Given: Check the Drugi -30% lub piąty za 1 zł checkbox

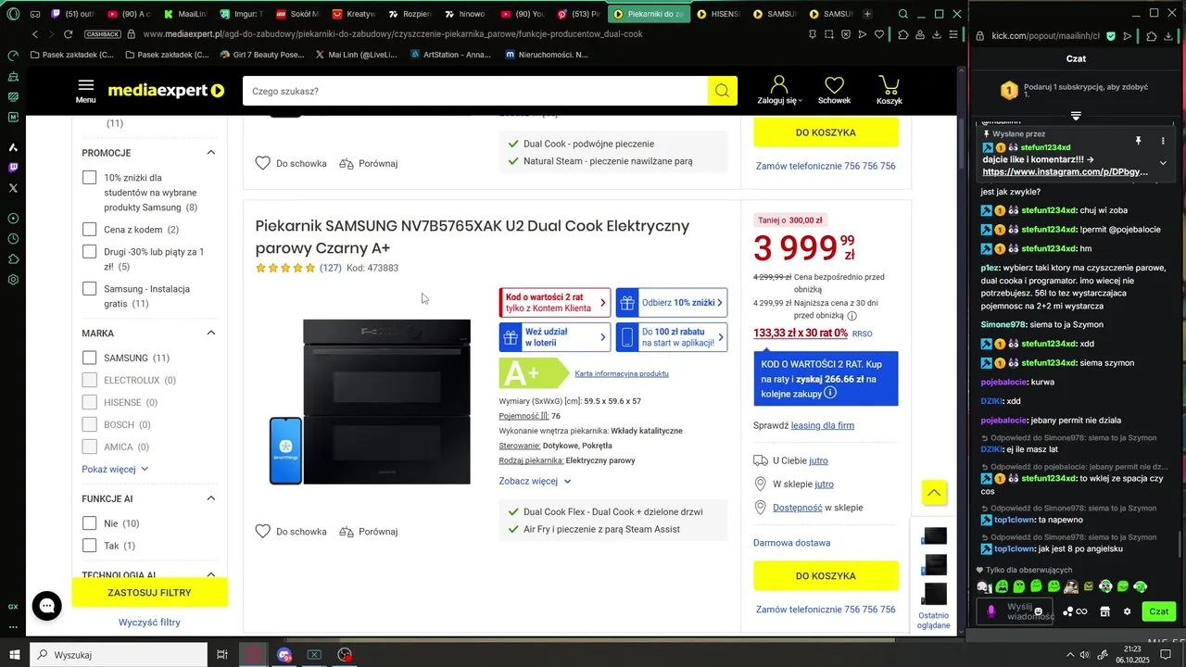Looking at the screenshot, I should [x=89, y=252].
